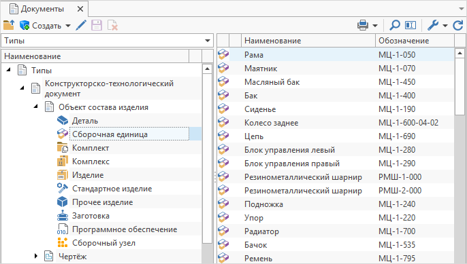Click the pencil edit icon in toolbar
The image size is (467, 264).
[x=81, y=26]
